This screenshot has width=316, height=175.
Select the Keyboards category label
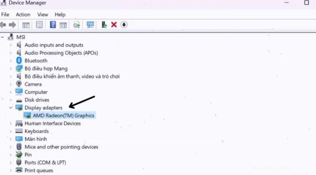37,131
